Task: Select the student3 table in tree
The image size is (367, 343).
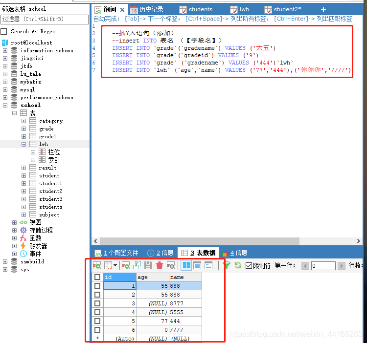Action: tap(51, 199)
